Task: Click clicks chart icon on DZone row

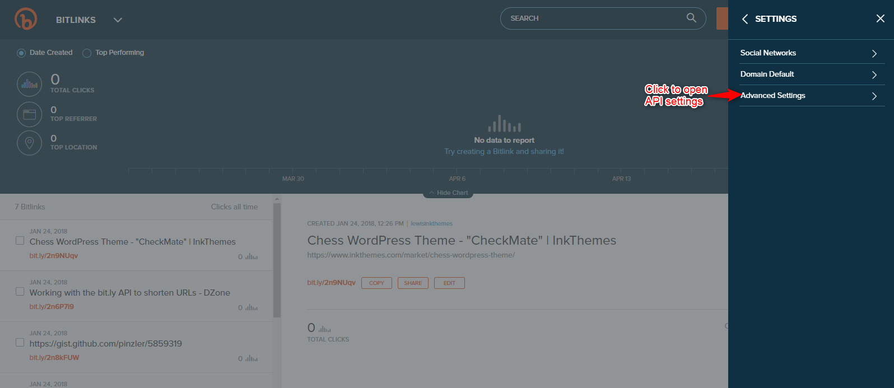Action: pos(252,308)
